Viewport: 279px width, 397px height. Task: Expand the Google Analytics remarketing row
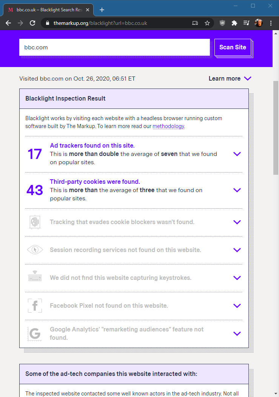[237, 333]
